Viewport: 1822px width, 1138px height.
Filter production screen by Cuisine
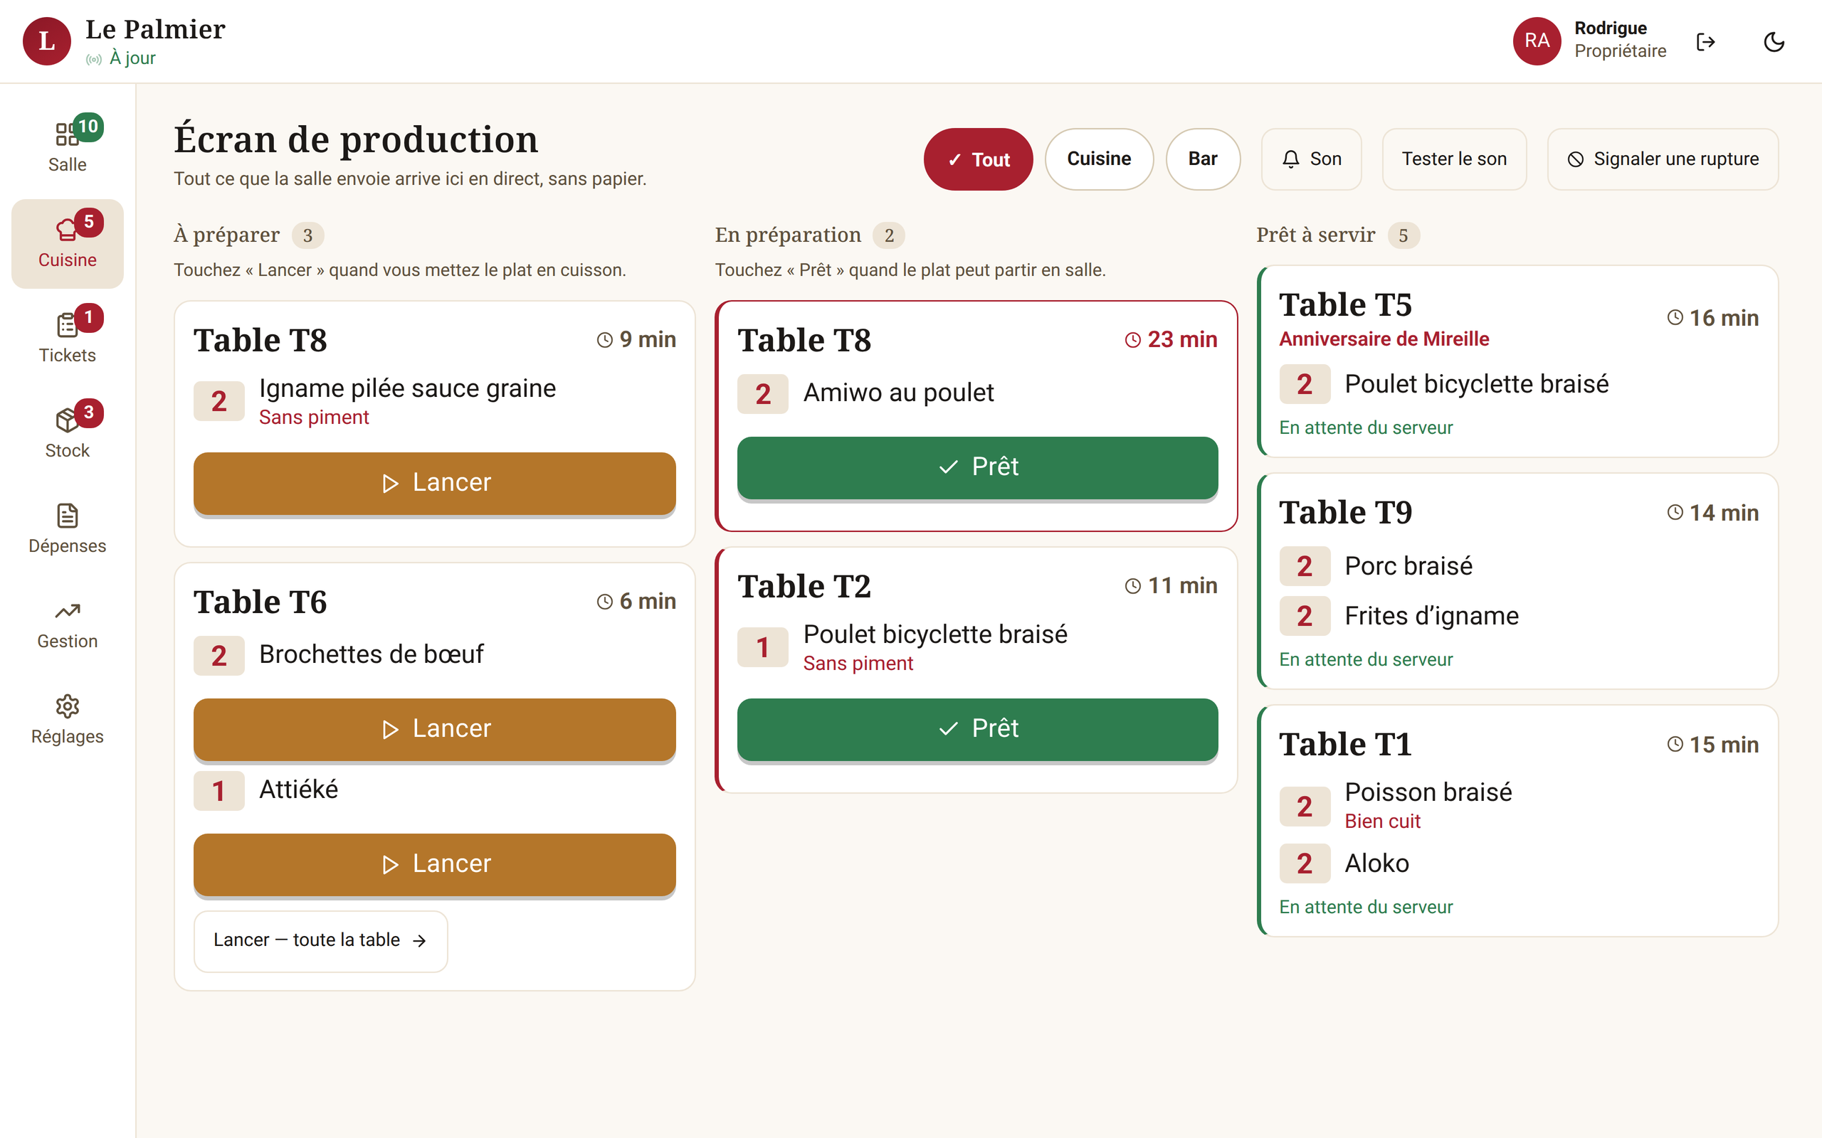coord(1098,159)
